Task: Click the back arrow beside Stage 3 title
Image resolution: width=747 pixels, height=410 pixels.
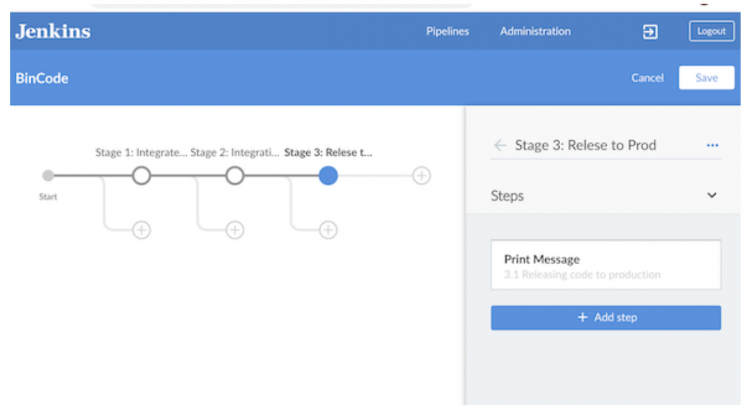Action: coord(500,145)
